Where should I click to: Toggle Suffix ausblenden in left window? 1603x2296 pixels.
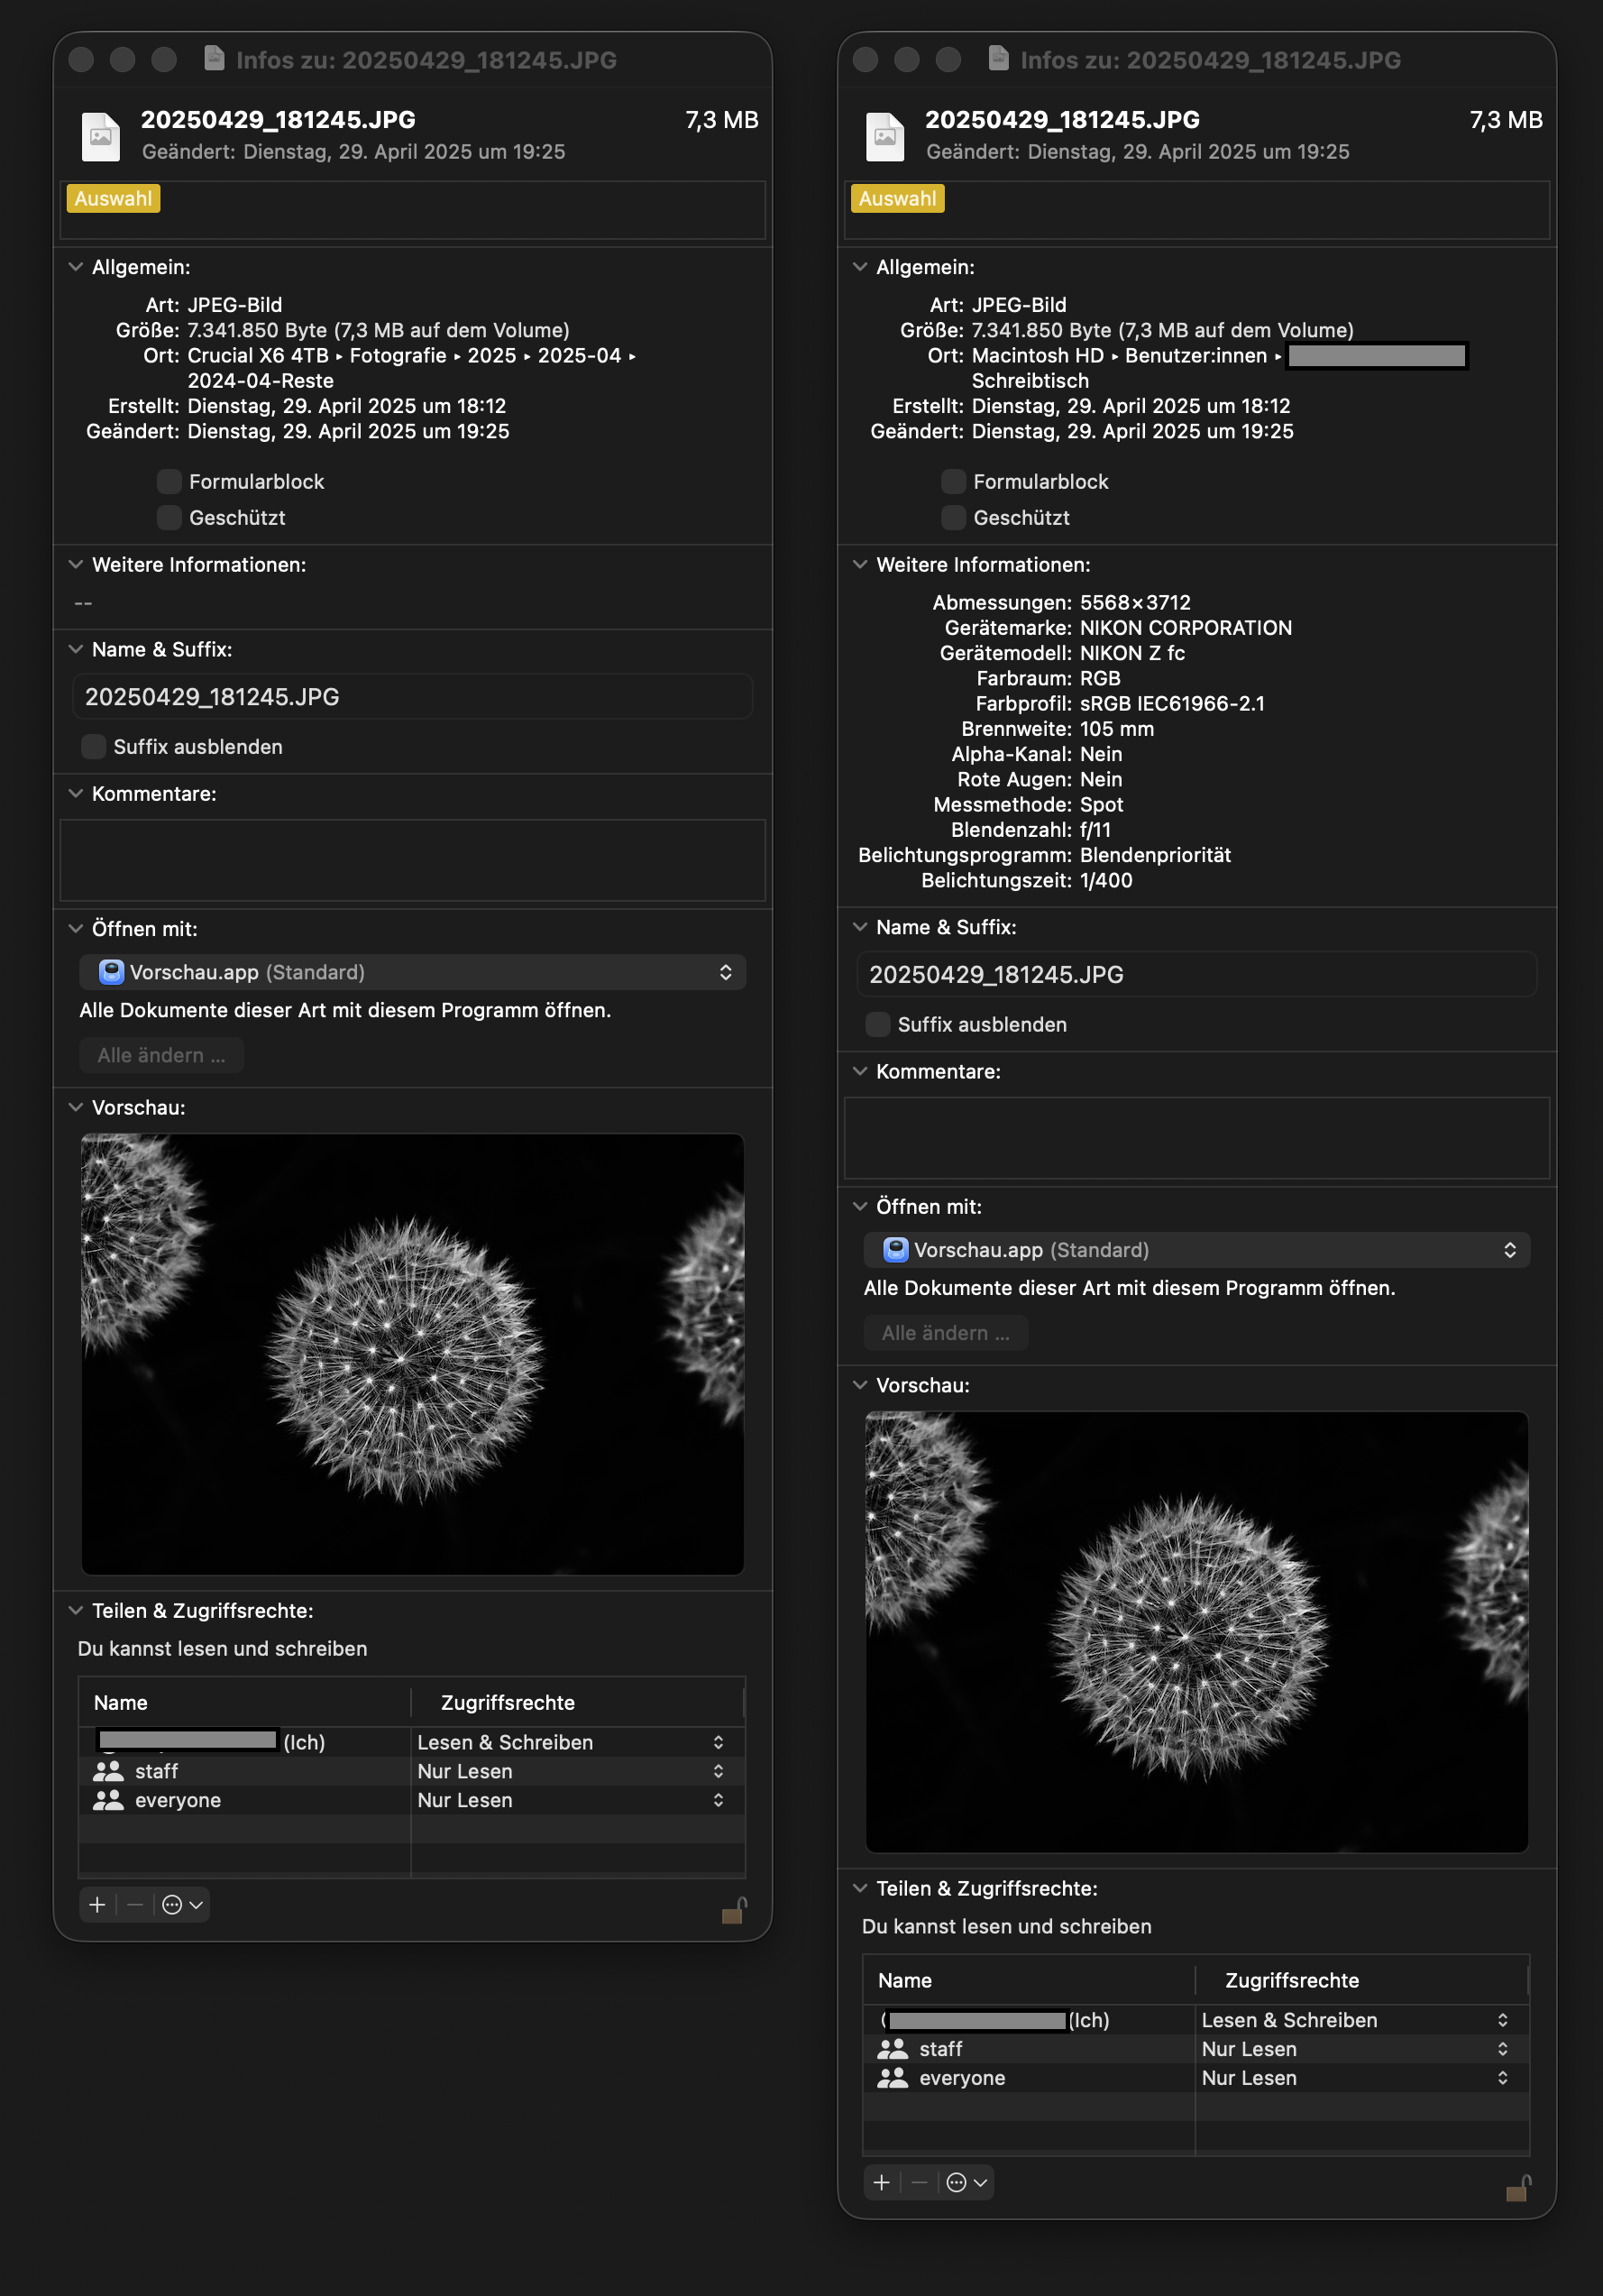[94, 747]
